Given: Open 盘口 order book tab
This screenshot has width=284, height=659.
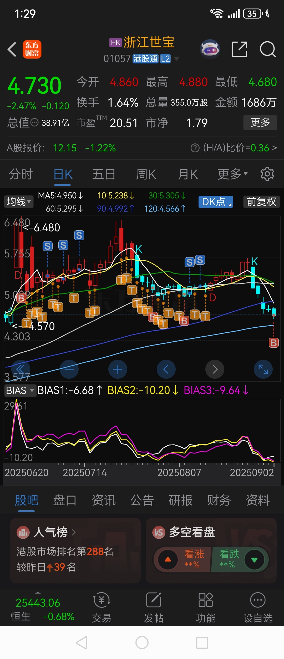Looking at the screenshot, I should coord(65,500).
